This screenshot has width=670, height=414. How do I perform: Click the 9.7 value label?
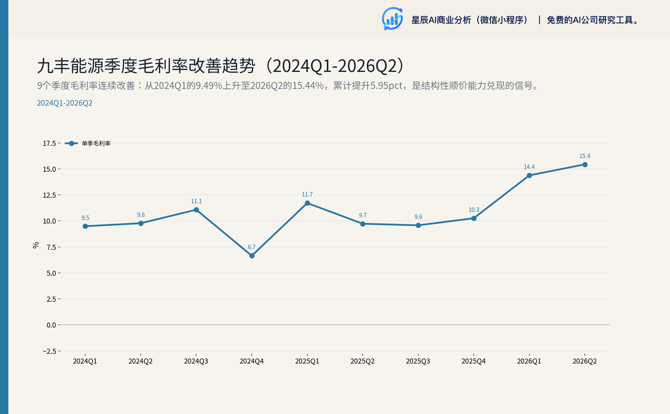363,215
